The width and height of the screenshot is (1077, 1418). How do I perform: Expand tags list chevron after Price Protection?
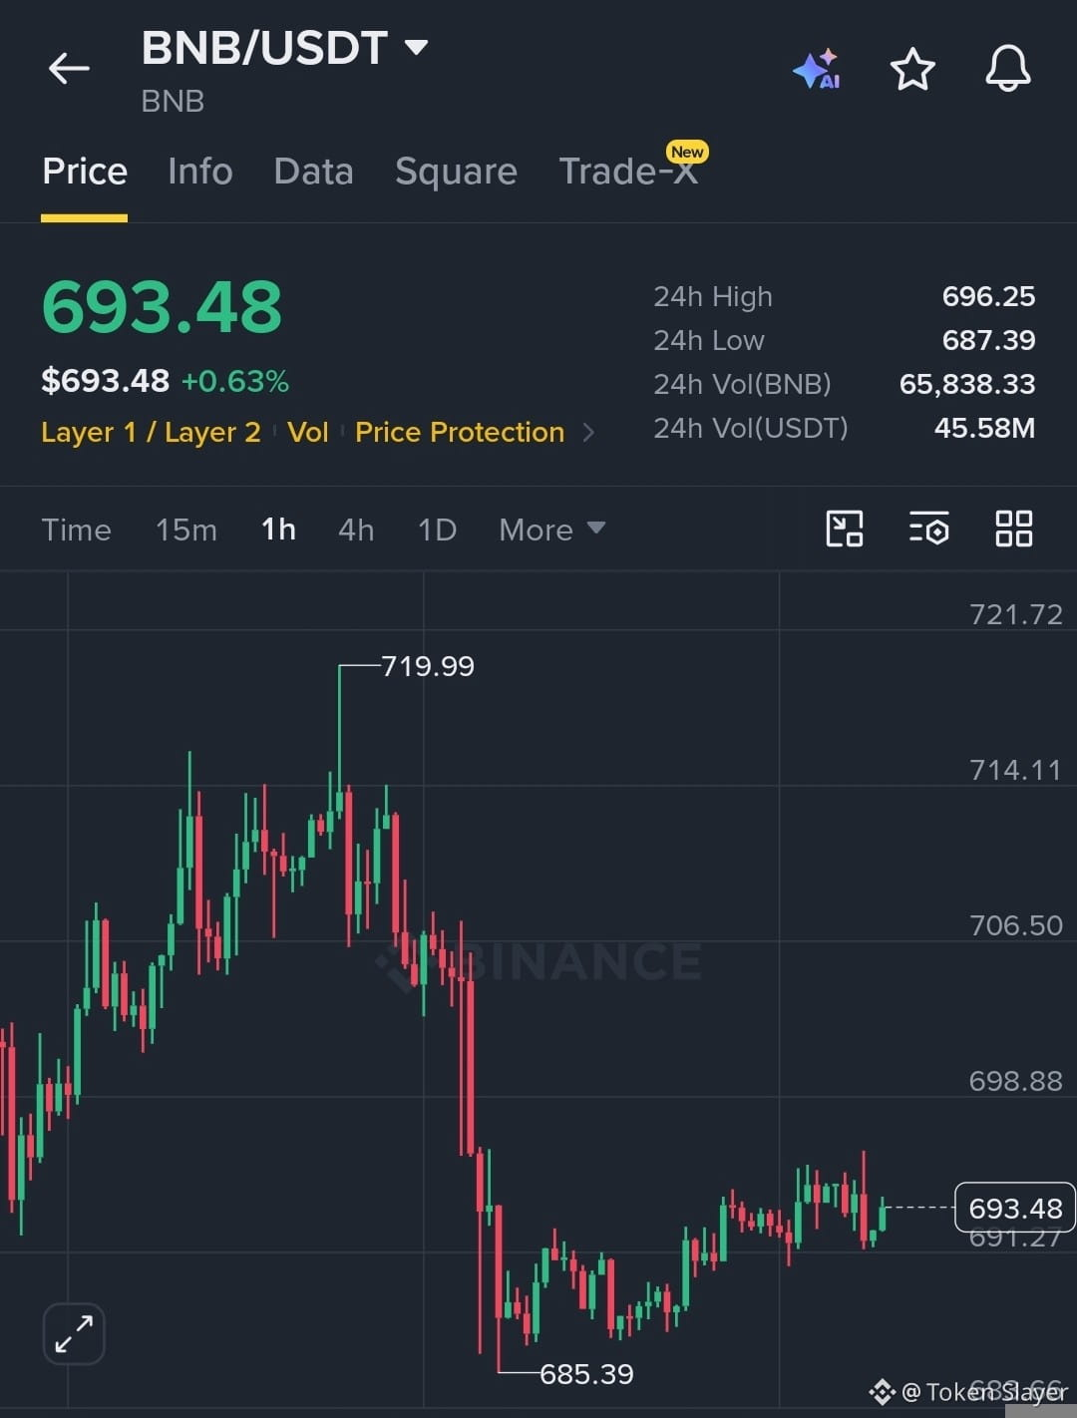[x=588, y=432]
